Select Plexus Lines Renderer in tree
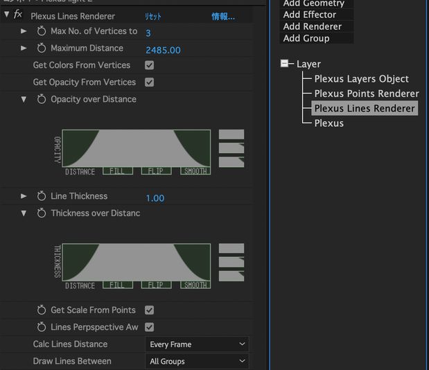 365,108
